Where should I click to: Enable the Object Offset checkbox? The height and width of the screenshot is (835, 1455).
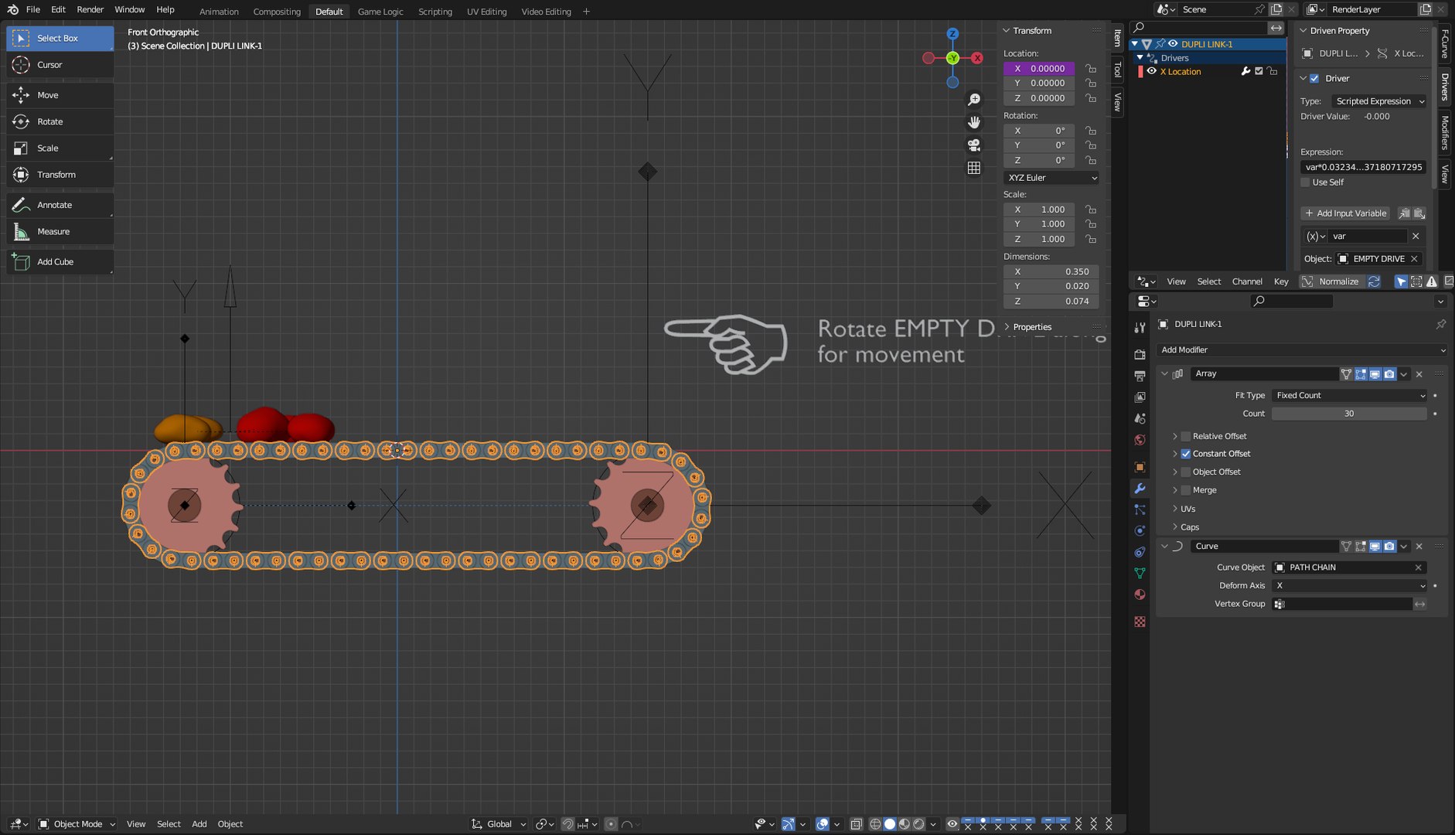click(x=1186, y=472)
